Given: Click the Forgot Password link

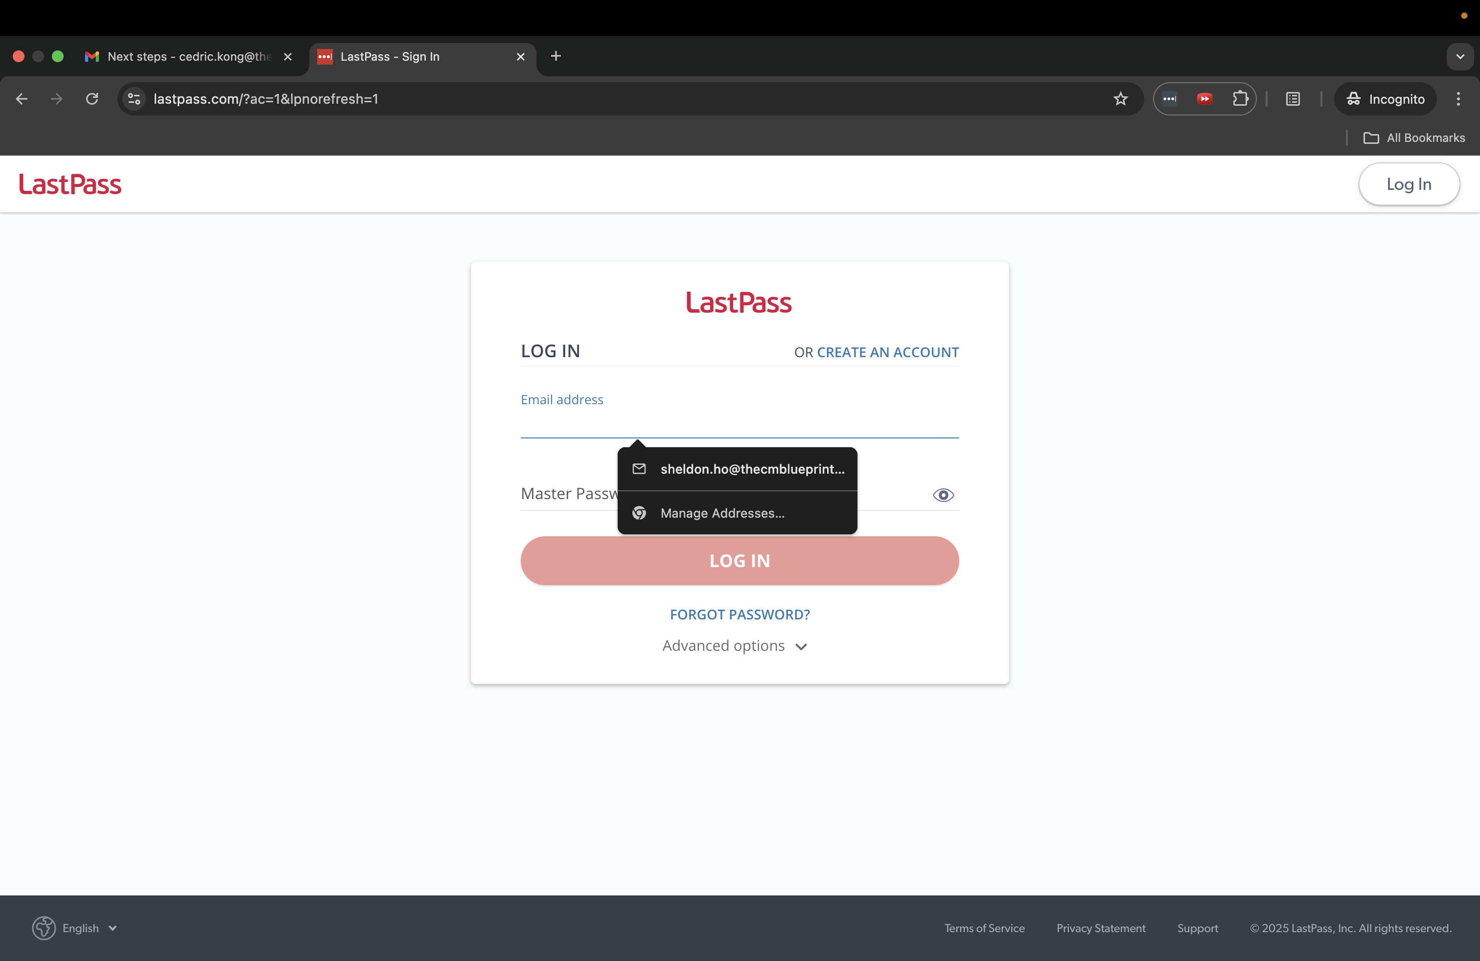Looking at the screenshot, I should click(740, 615).
